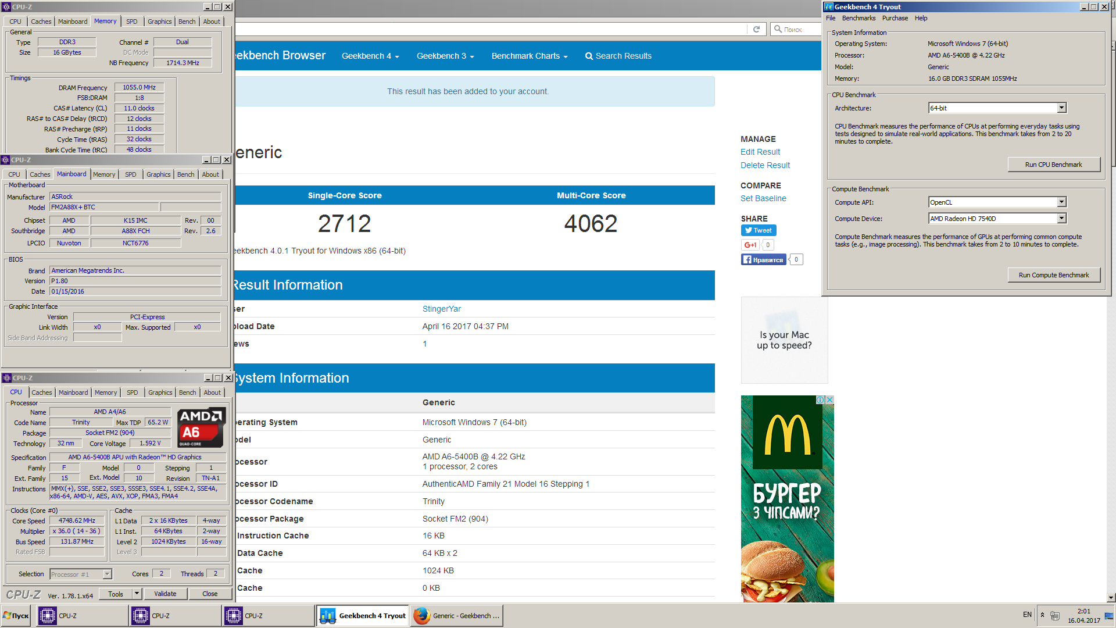The height and width of the screenshot is (628, 1116).
Task: Click the page scrollbar down arrow
Action: tap(1111, 597)
